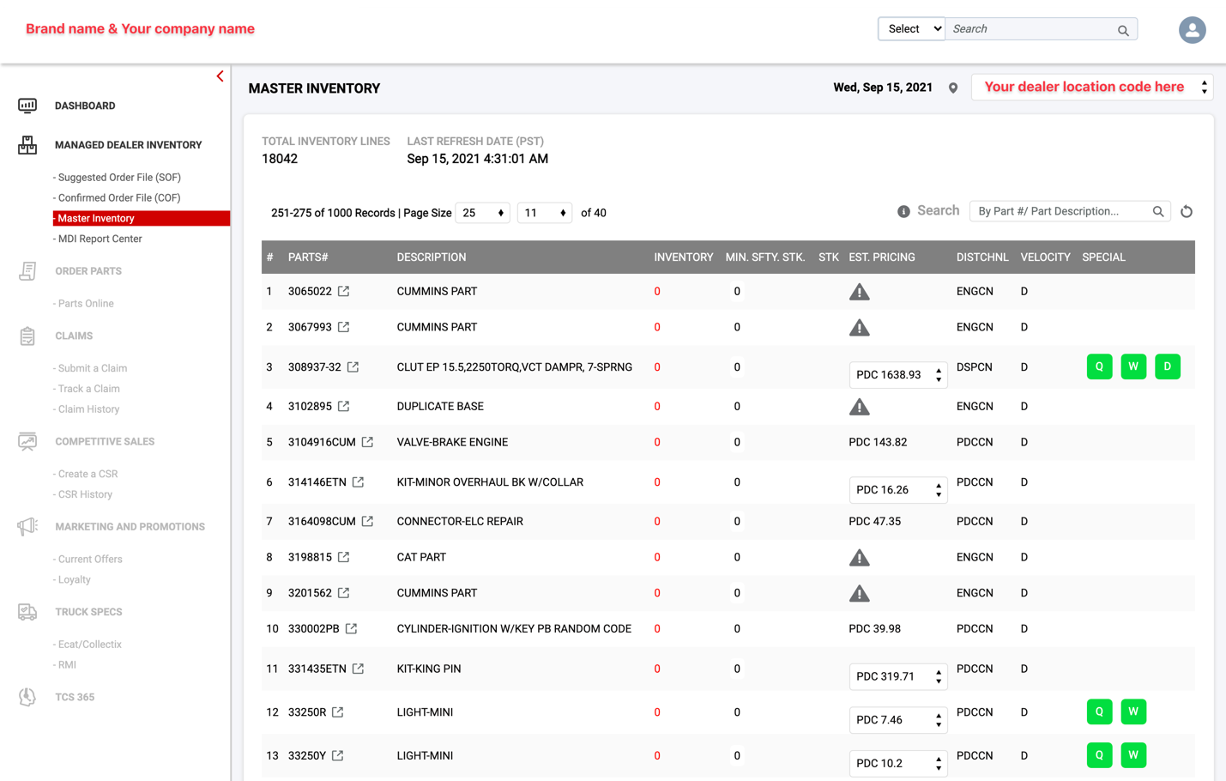The height and width of the screenshot is (781, 1226).
Task: Open Submit a Claim under Claims
Action: point(91,368)
